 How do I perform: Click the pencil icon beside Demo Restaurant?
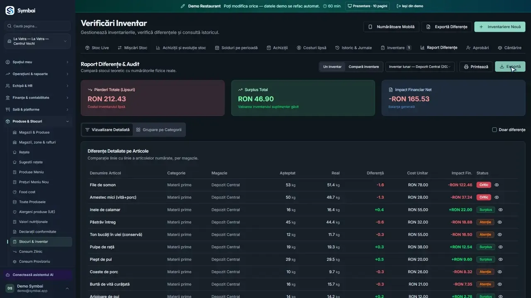click(183, 6)
